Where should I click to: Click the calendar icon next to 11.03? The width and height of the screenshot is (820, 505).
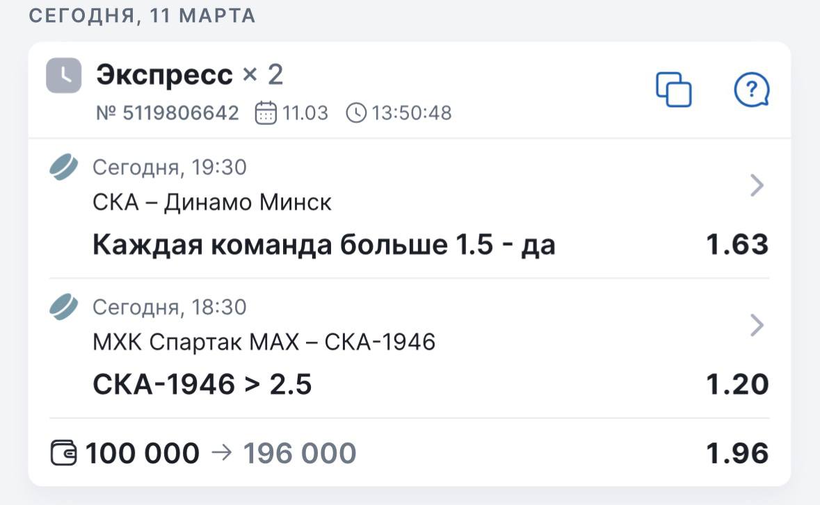point(266,113)
